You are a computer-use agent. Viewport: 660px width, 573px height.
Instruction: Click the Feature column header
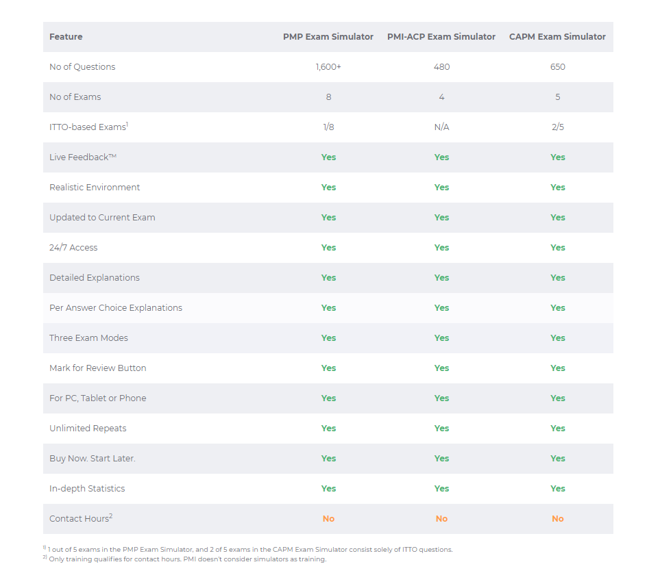point(66,36)
